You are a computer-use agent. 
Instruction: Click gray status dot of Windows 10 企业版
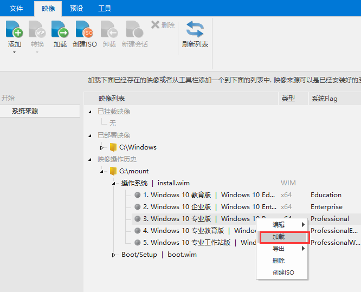[x=138, y=207]
